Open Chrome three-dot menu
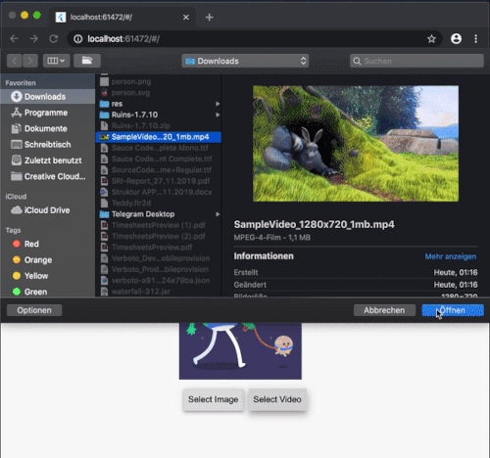This screenshot has width=490, height=458. click(x=476, y=39)
